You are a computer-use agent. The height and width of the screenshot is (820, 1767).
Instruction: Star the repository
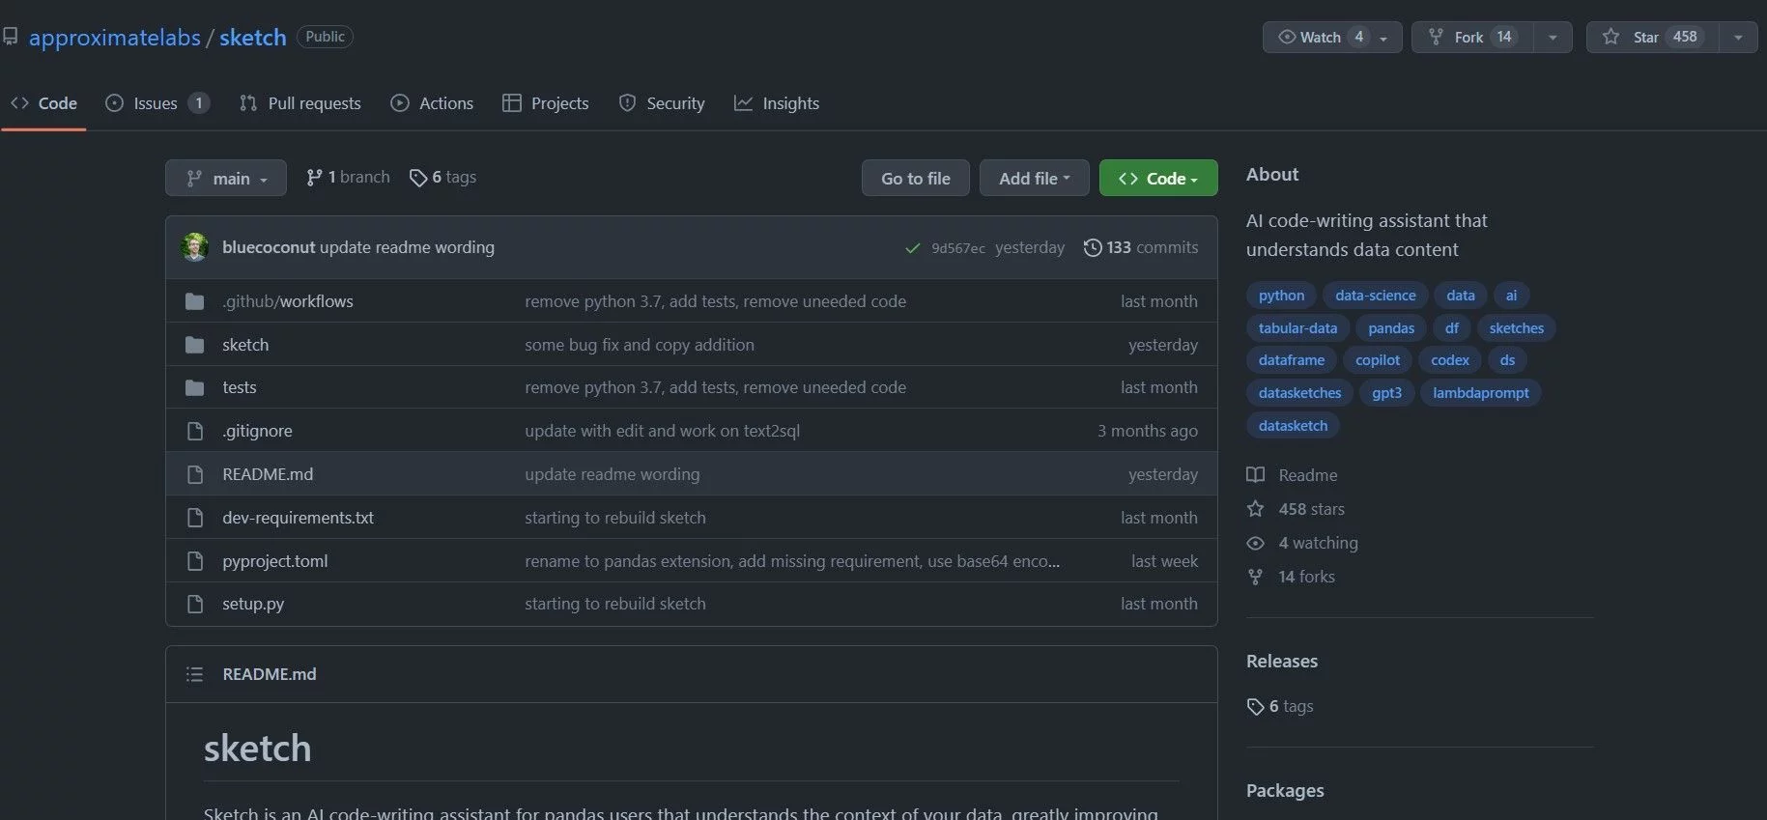(1652, 37)
